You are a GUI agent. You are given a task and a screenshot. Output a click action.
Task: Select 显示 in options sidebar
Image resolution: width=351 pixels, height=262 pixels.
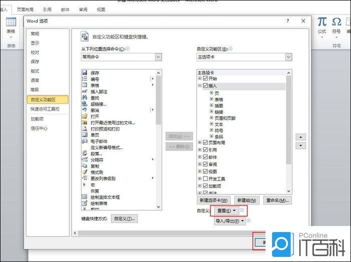(x=35, y=43)
